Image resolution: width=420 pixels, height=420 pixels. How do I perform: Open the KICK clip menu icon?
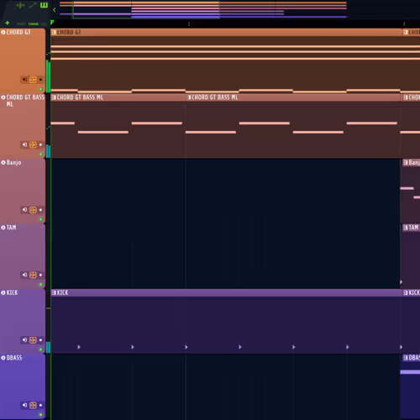click(x=54, y=293)
